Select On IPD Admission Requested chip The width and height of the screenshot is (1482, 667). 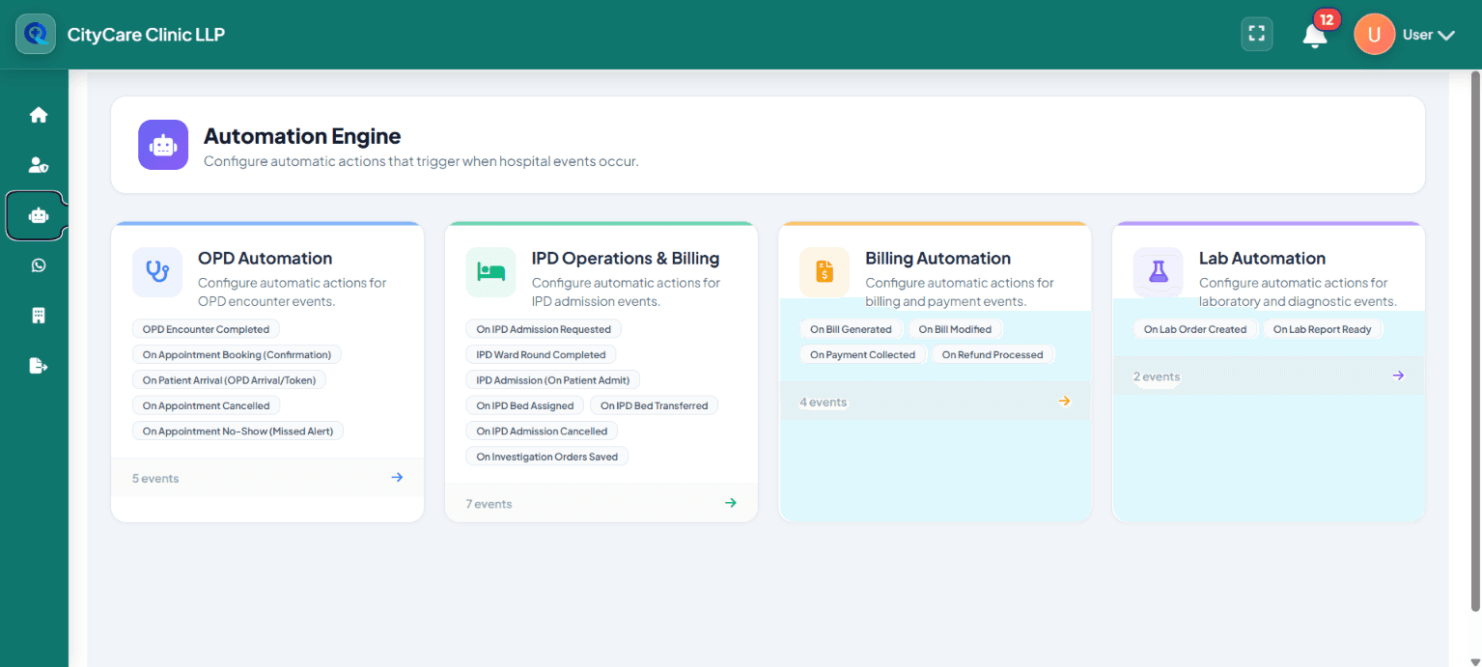(x=543, y=329)
